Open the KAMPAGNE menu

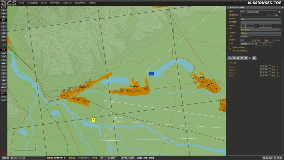pos(55,3)
